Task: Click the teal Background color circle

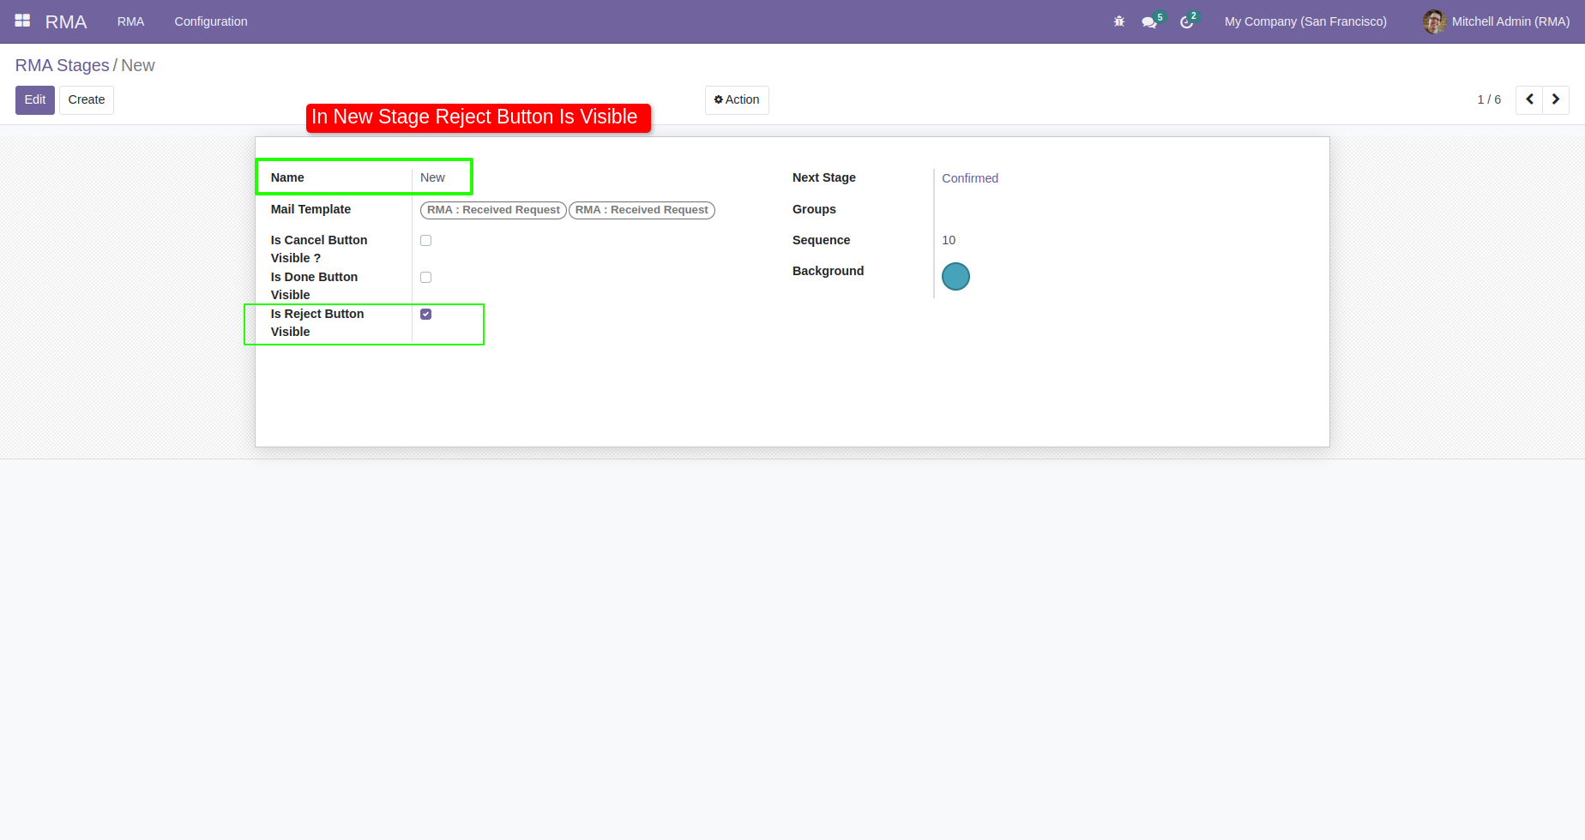Action: [955, 276]
